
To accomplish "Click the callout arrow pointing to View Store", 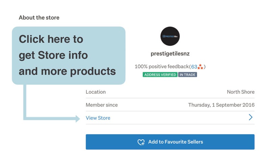I will pyautogui.click(x=52, y=119).
